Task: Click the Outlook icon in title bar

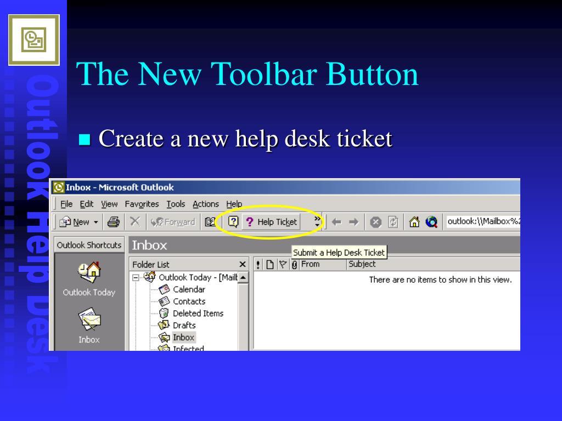Action: coord(58,187)
